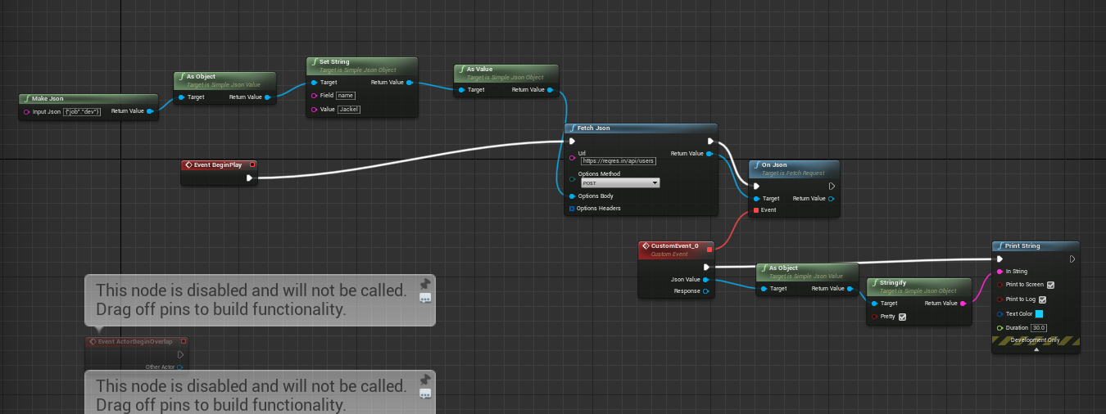Click the Field input containing name

(x=346, y=96)
